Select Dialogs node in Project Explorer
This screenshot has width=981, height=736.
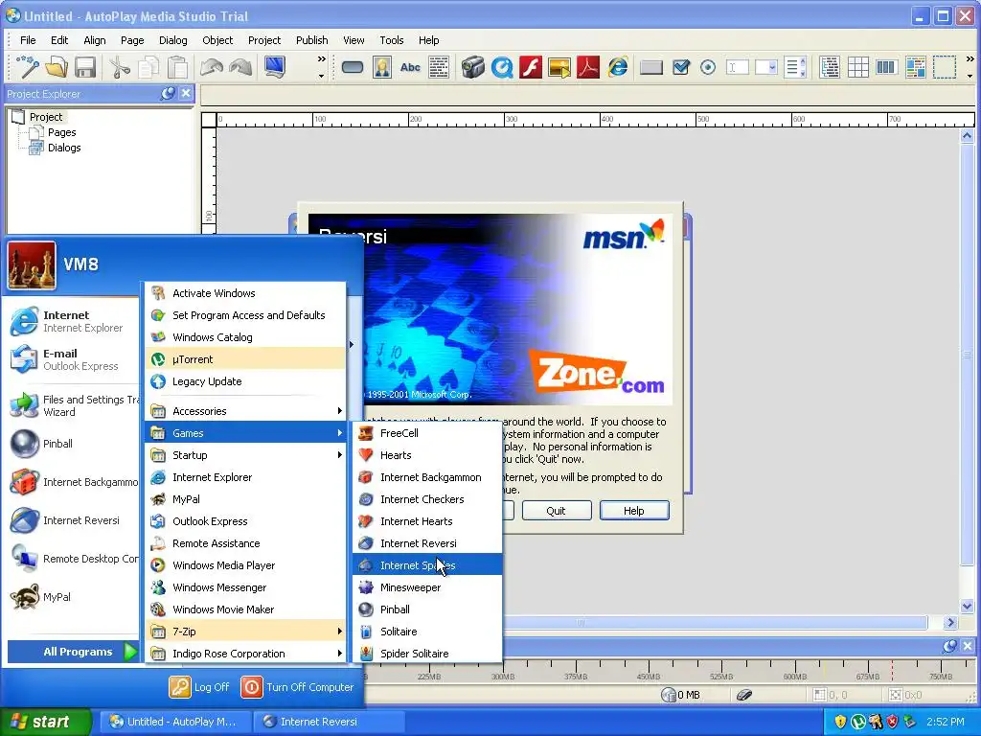point(64,148)
